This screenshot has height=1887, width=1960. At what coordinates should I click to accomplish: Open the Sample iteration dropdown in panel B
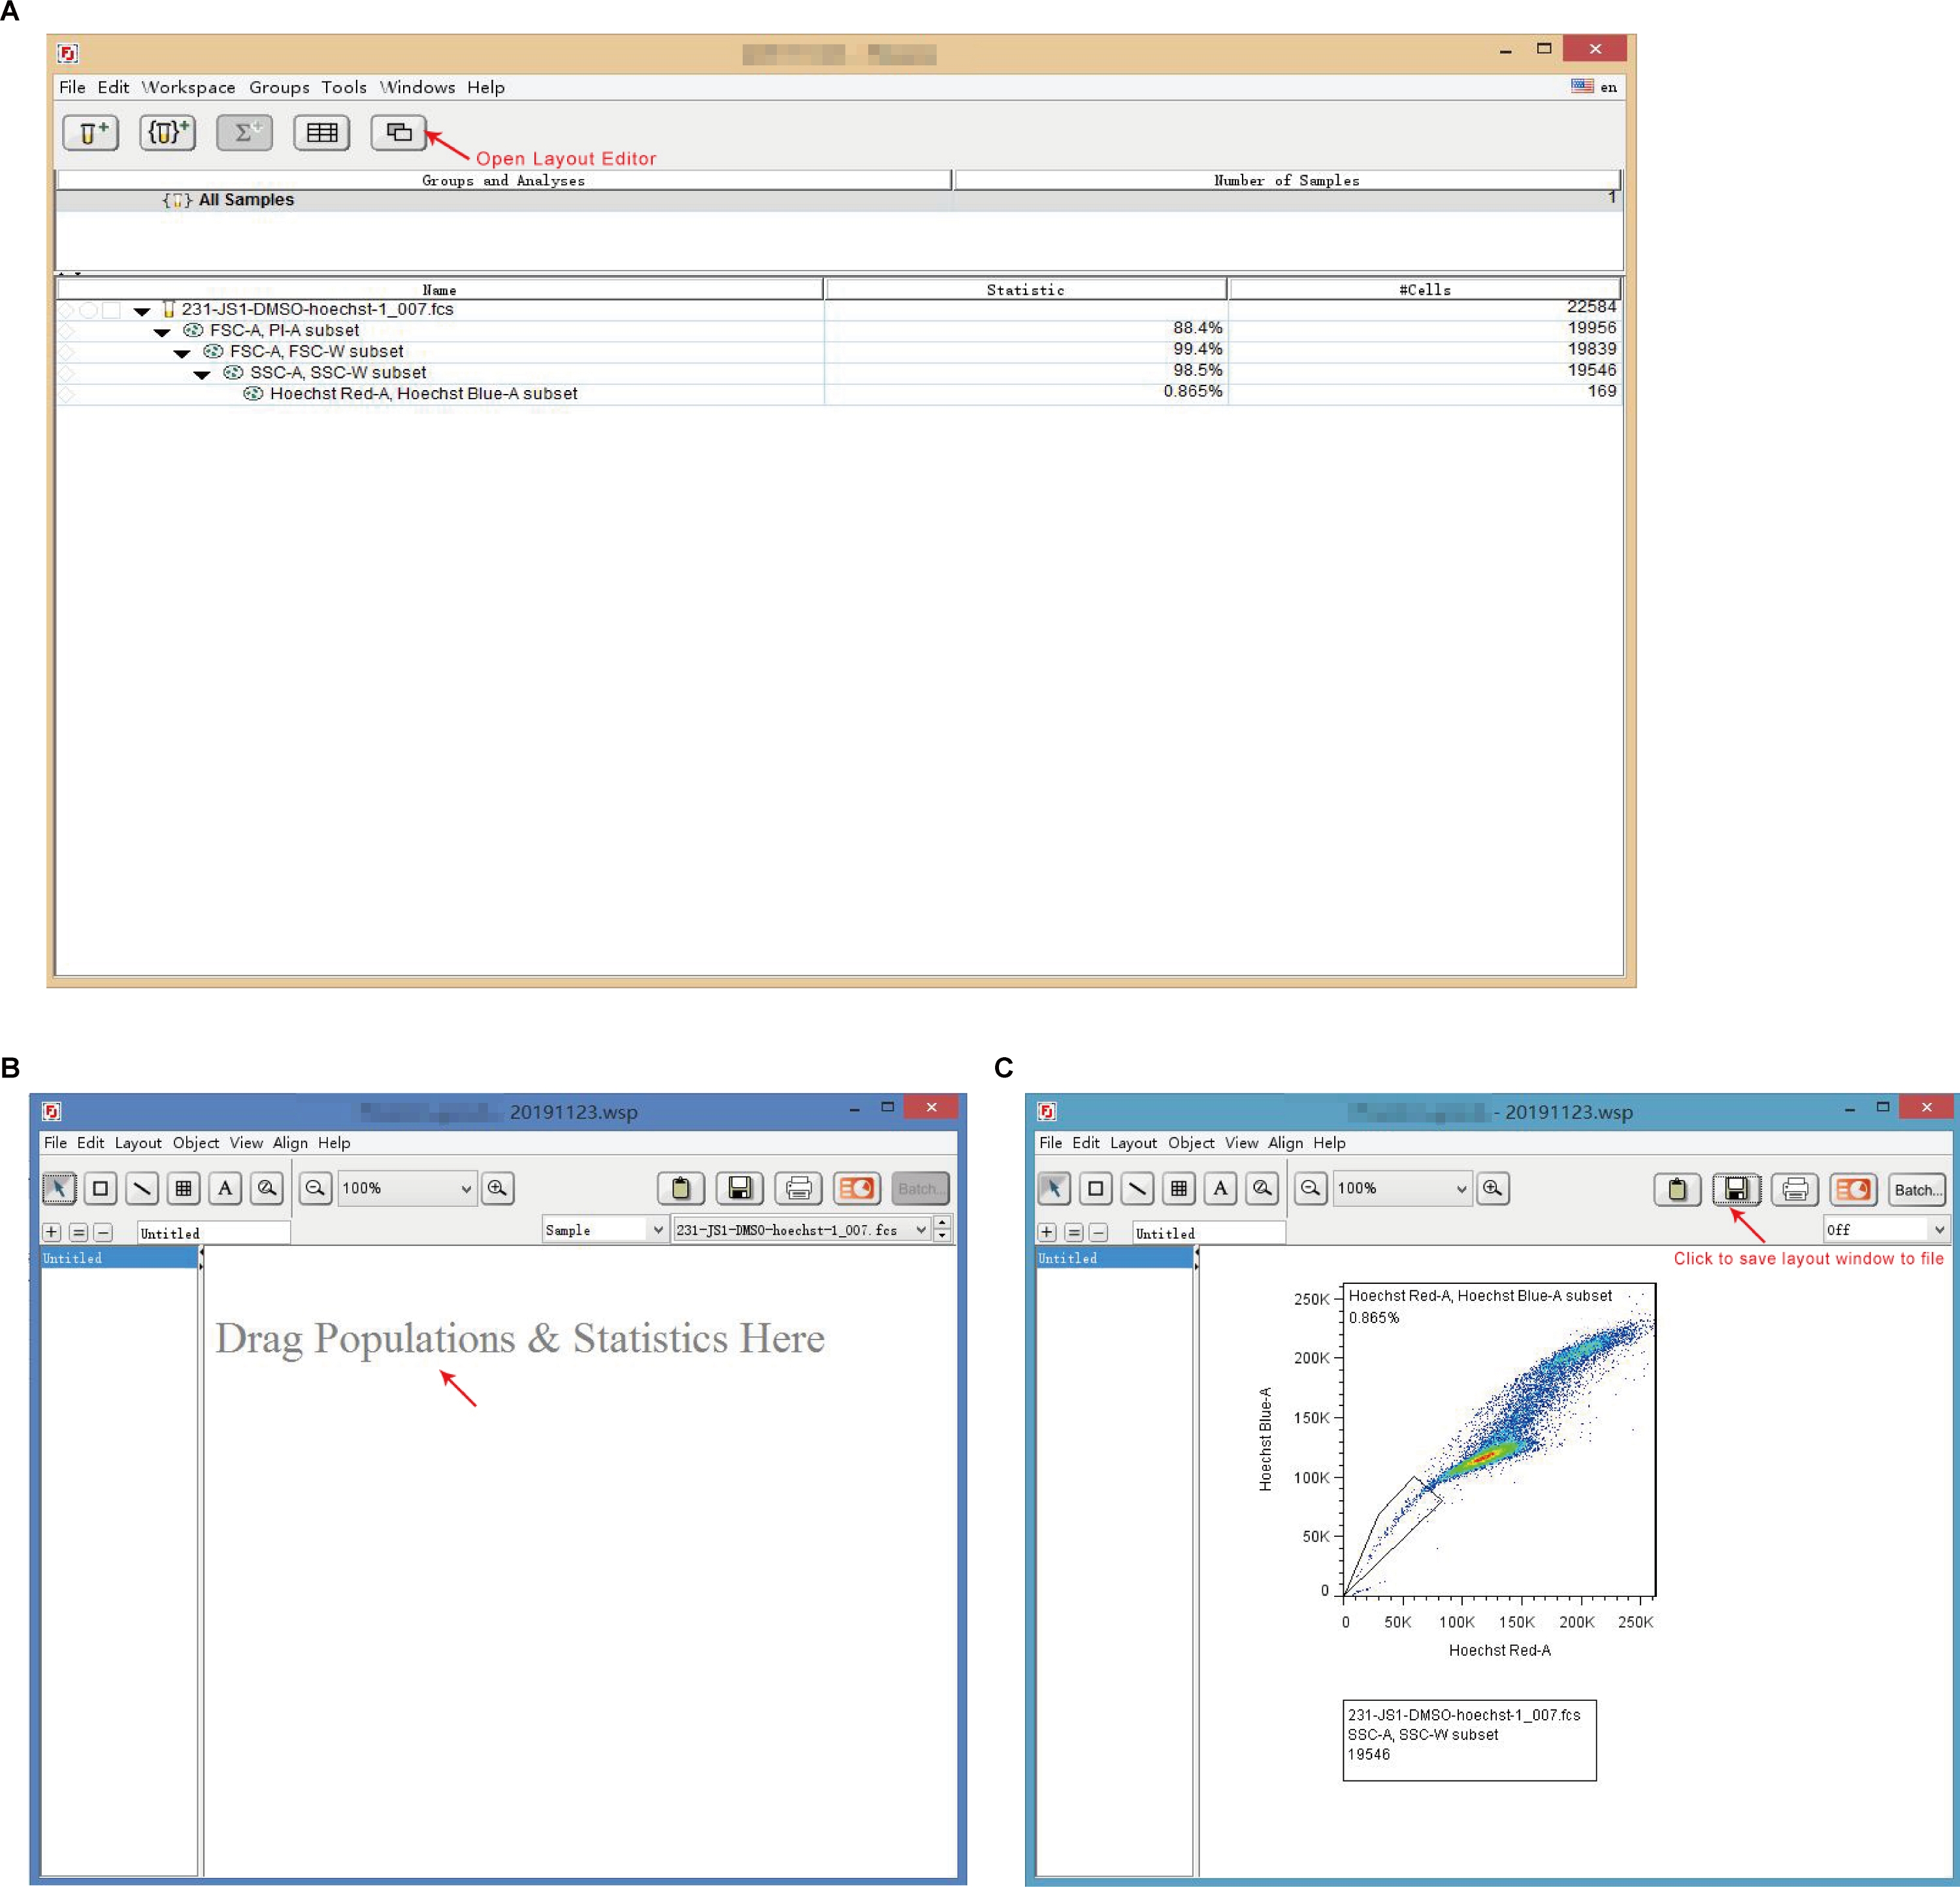[x=657, y=1230]
